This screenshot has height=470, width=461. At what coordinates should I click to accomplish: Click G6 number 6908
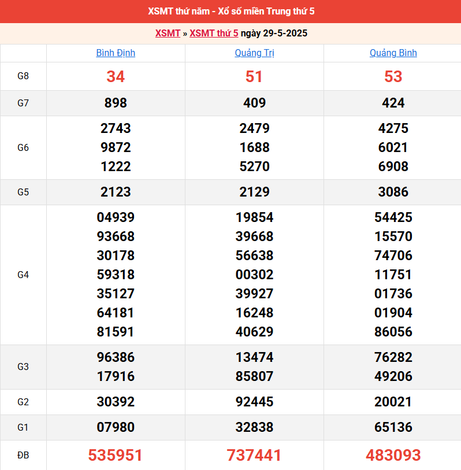click(393, 166)
